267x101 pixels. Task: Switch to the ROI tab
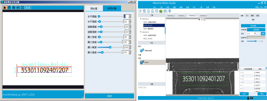[247, 16]
